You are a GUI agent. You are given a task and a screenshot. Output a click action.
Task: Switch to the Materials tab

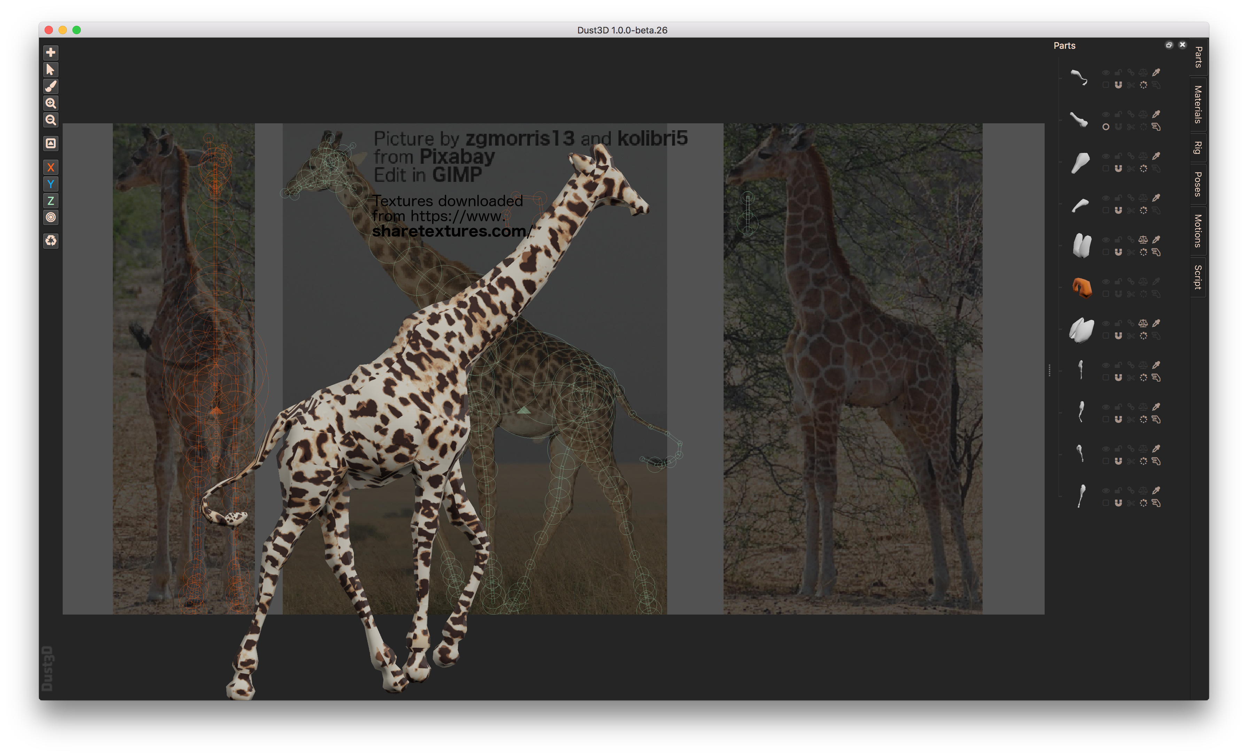pos(1198,104)
